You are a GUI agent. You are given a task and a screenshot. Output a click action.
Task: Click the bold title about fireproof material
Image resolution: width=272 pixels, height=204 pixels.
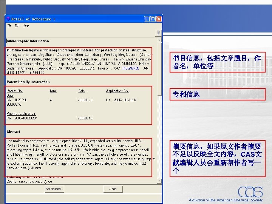click(77, 50)
